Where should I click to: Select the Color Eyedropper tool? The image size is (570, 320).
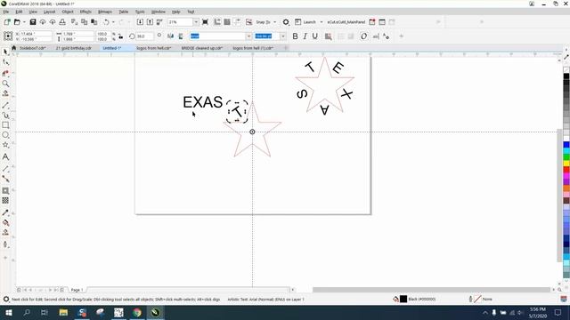5,212
